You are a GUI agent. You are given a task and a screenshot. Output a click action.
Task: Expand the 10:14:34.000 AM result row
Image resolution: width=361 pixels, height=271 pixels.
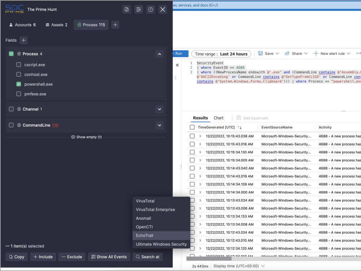(200, 192)
